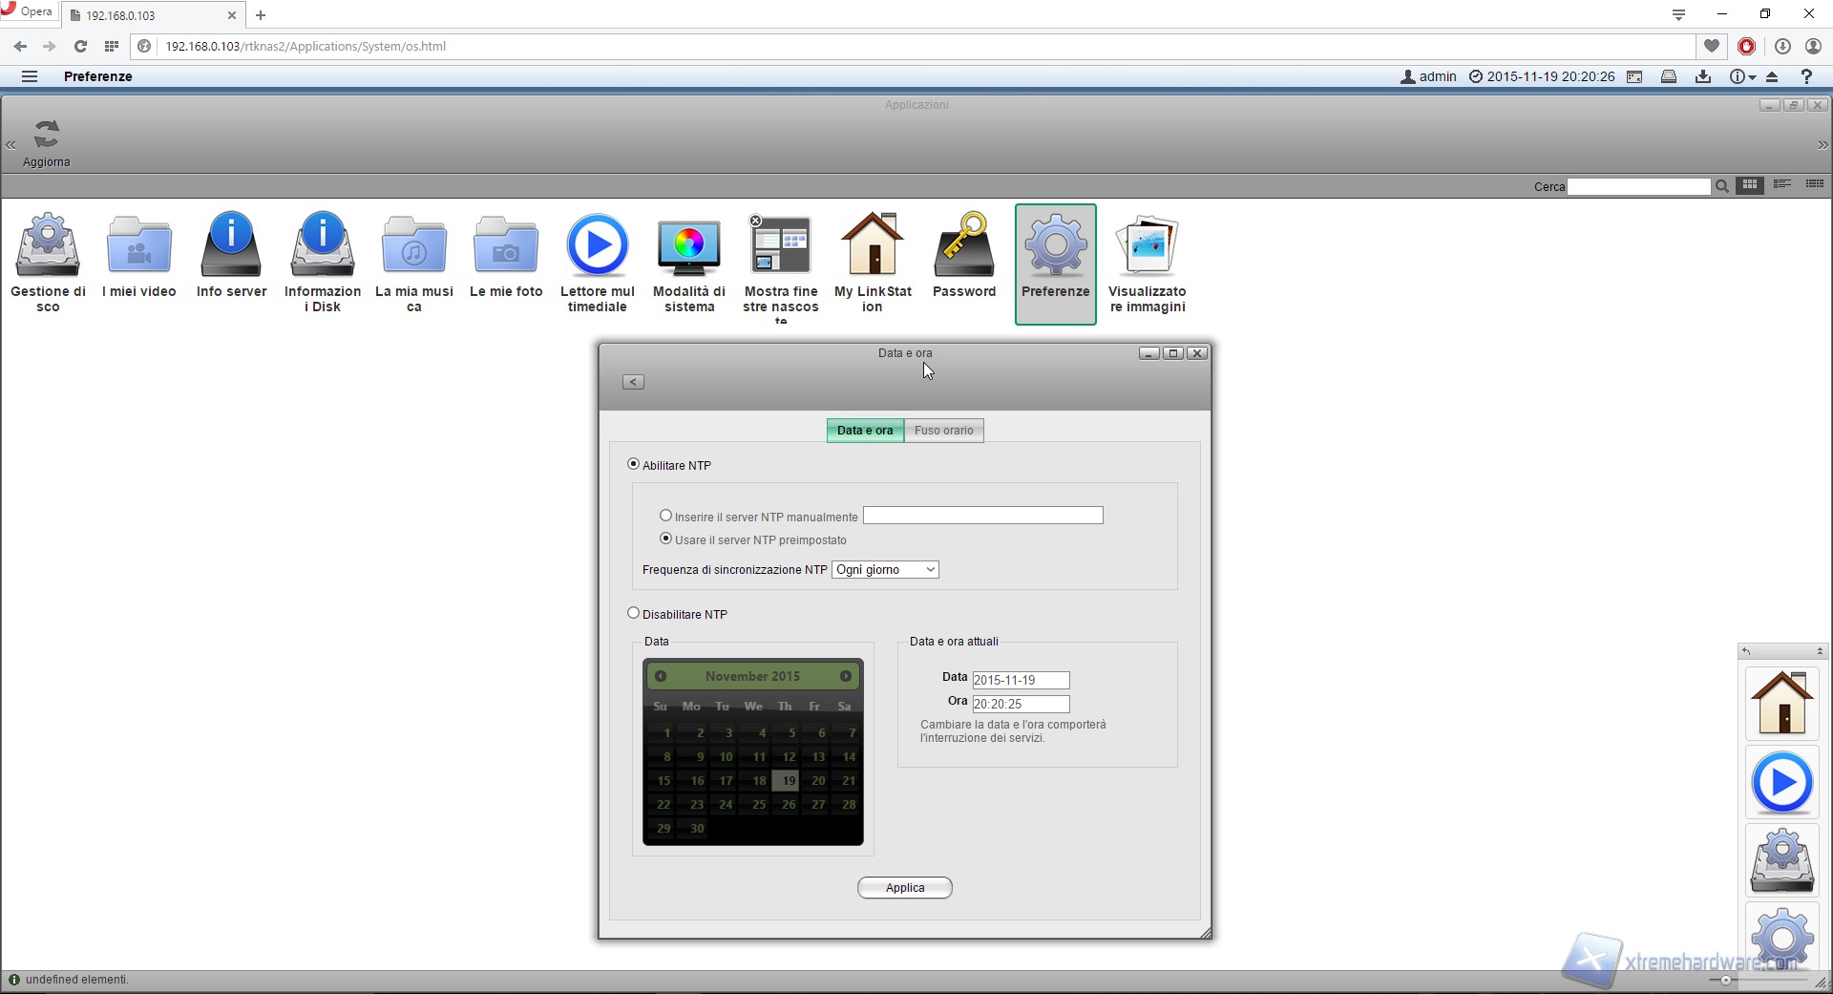Go to next month in calendar
This screenshot has width=1833, height=994.
[846, 676]
